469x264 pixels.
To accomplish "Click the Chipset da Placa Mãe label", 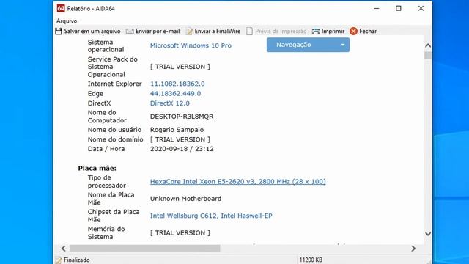I will point(114,216).
